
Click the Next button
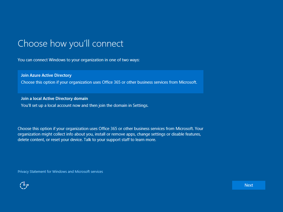[x=248, y=185]
